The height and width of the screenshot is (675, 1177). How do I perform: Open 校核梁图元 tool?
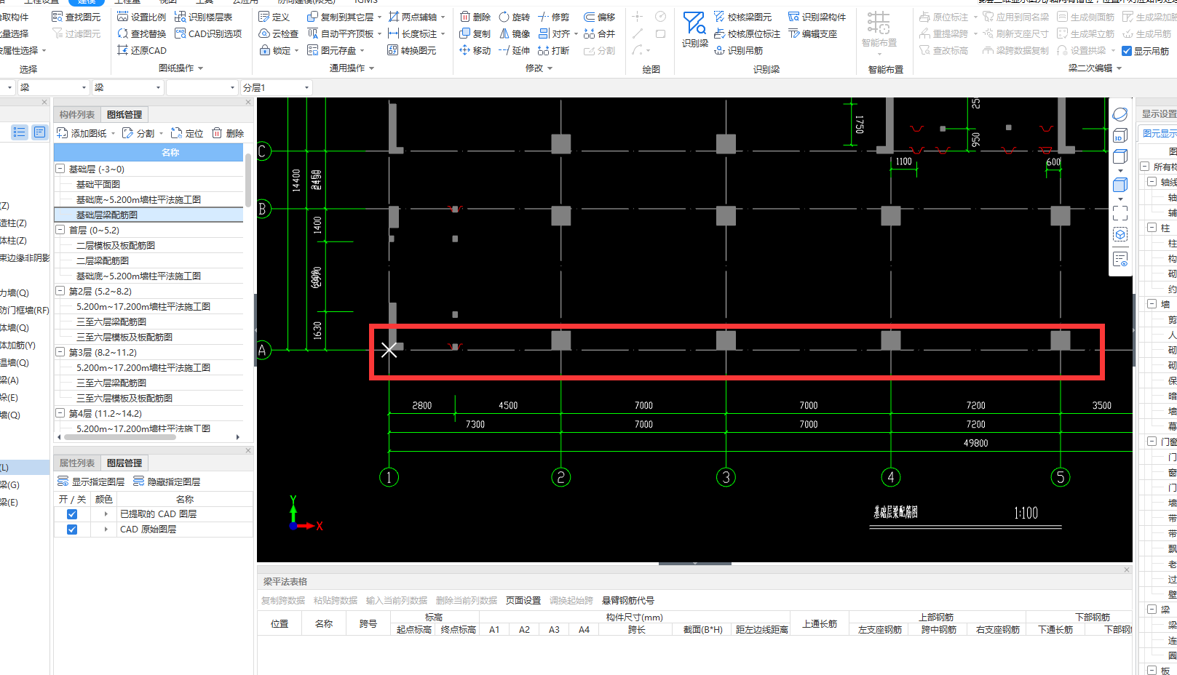tap(742, 17)
